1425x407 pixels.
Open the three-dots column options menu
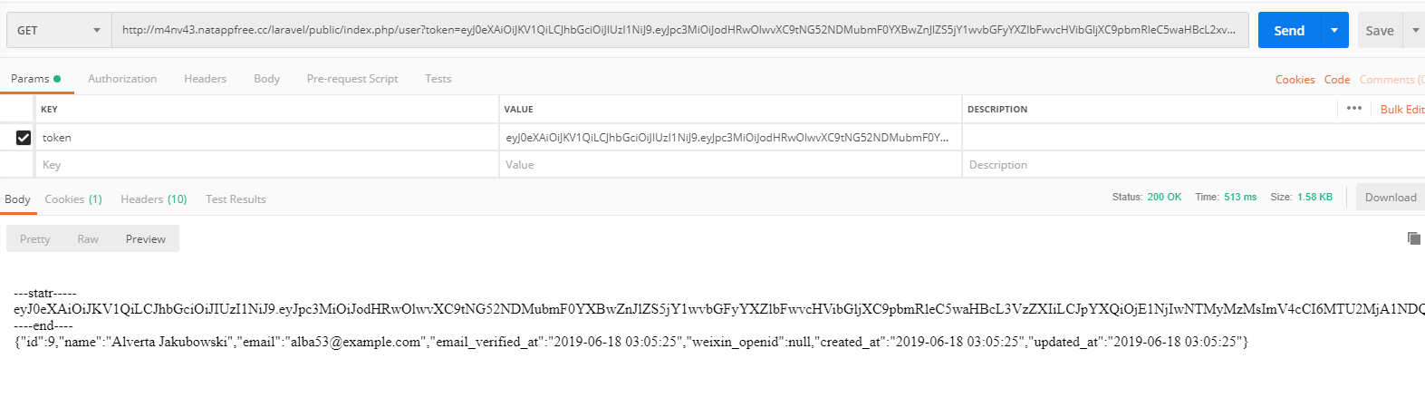(x=1354, y=109)
